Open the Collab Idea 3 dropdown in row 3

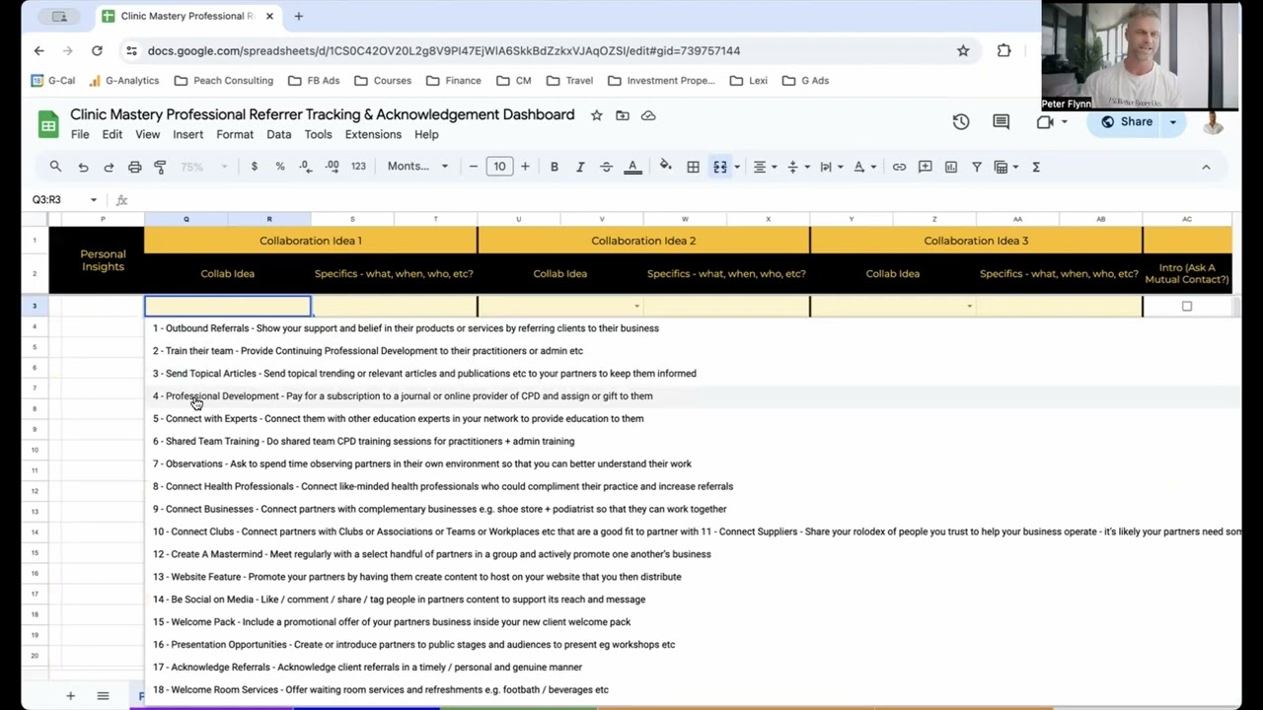coord(969,307)
